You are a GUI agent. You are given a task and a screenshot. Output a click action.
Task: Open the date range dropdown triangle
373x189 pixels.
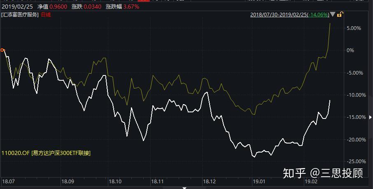coord(333,14)
